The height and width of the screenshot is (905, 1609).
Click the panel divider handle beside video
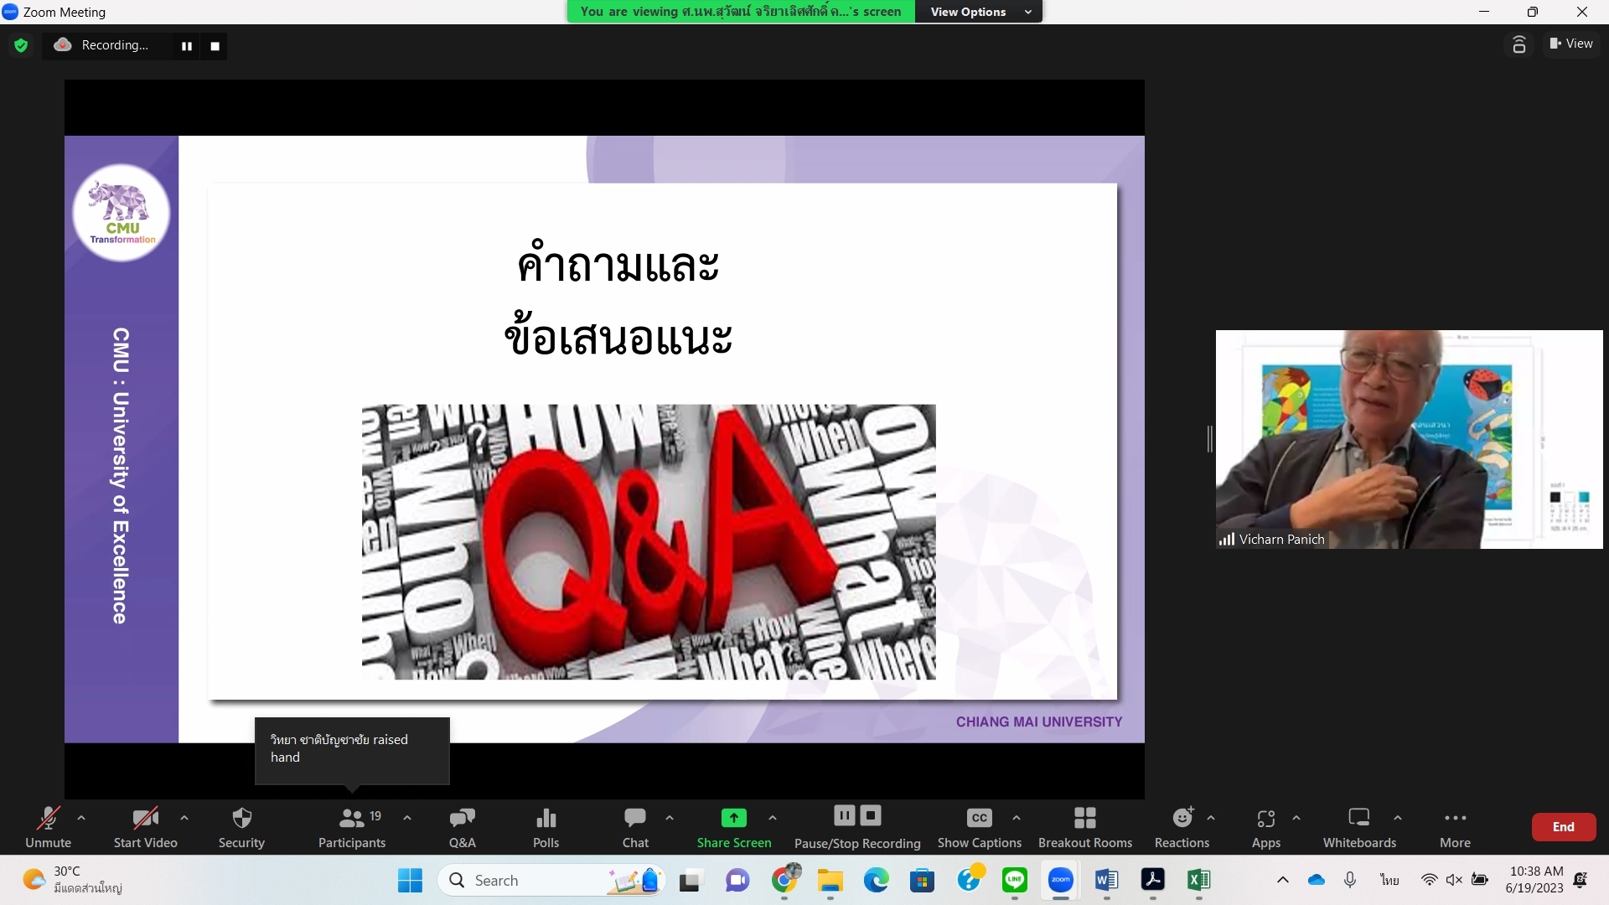1209,439
